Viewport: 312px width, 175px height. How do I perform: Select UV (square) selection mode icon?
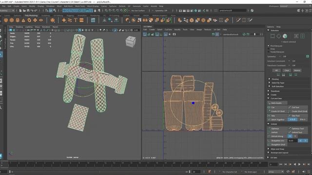[x=273, y=36]
